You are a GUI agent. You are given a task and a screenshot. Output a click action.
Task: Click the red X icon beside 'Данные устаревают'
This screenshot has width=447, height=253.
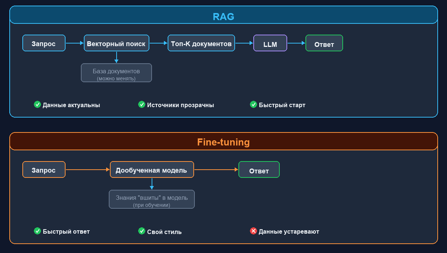[x=253, y=231]
